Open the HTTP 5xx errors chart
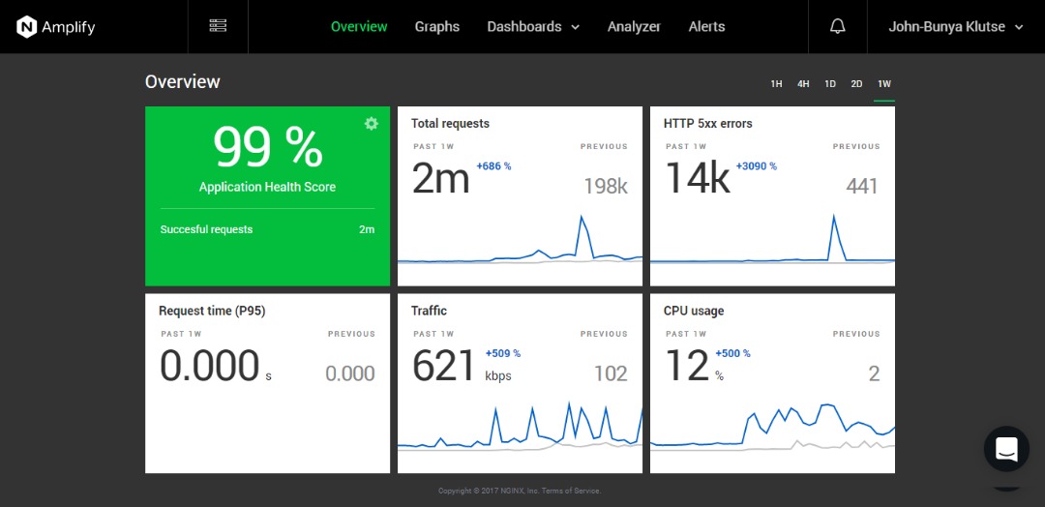 click(772, 196)
